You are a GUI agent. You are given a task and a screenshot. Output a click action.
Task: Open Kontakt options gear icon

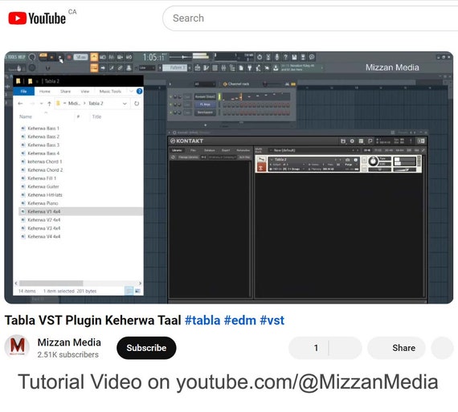[x=352, y=141]
